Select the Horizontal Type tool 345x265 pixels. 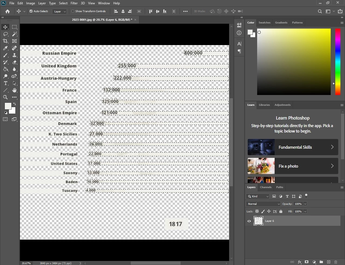pos(5,83)
